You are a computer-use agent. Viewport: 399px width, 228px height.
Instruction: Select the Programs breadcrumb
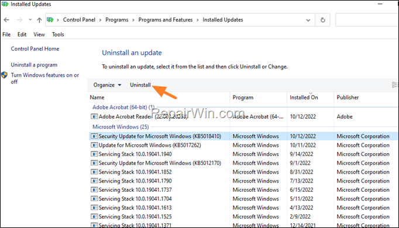point(117,20)
